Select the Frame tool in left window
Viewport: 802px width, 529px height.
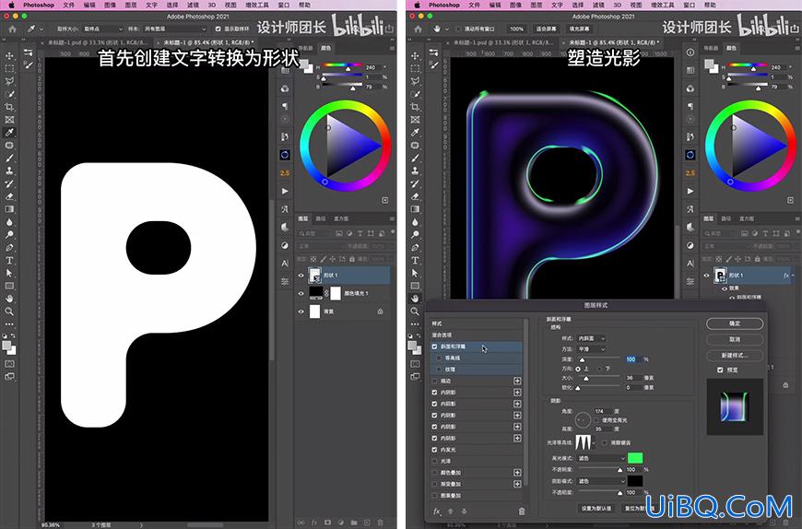(x=9, y=120)
